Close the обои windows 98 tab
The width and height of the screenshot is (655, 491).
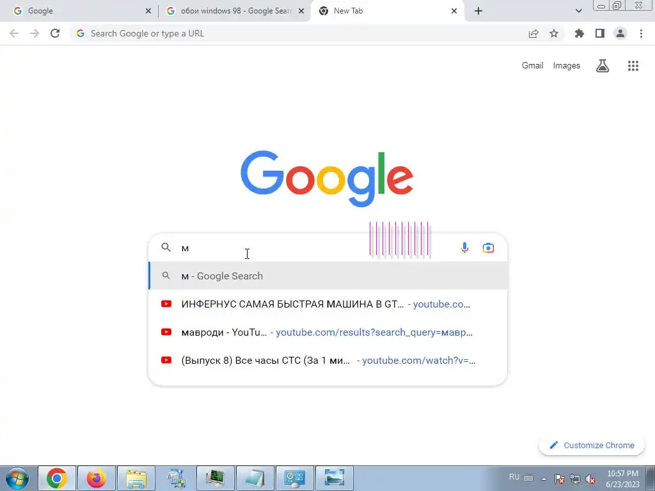(301, 11)
